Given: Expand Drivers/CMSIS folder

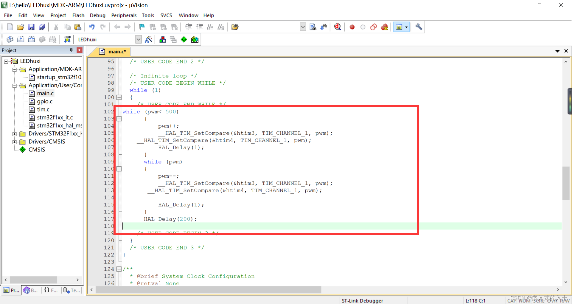Looking at the screenshot, I should click(x=14, y=142).
